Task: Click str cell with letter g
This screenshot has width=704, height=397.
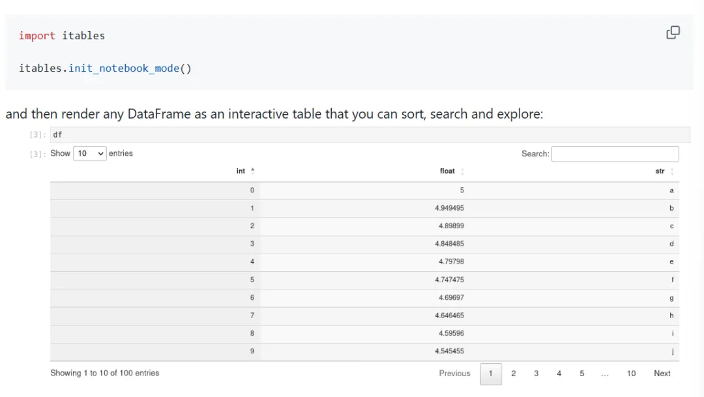Action: point(671,298)
